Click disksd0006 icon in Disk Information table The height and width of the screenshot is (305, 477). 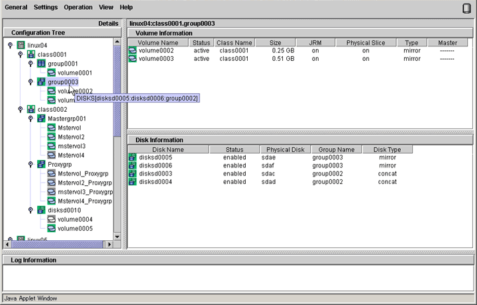pos(132,165)
